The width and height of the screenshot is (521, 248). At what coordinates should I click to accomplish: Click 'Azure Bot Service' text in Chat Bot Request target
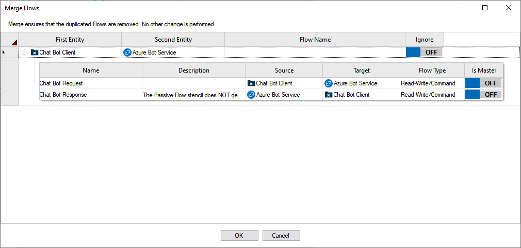click(355, 83)
